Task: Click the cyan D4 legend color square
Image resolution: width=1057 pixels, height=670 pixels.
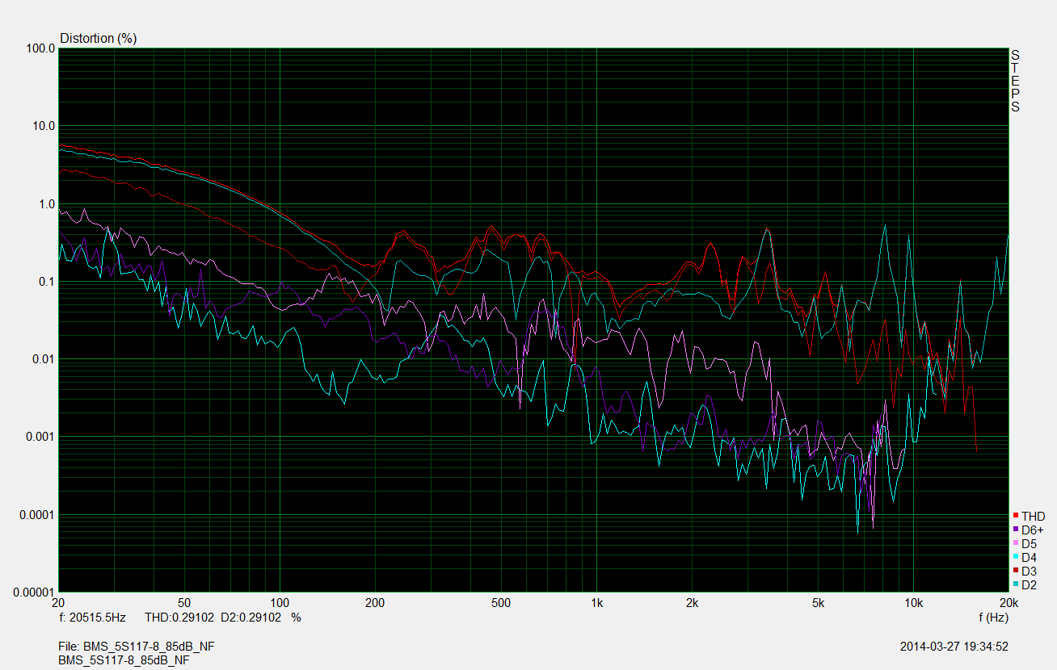Action: point(1016,557)
